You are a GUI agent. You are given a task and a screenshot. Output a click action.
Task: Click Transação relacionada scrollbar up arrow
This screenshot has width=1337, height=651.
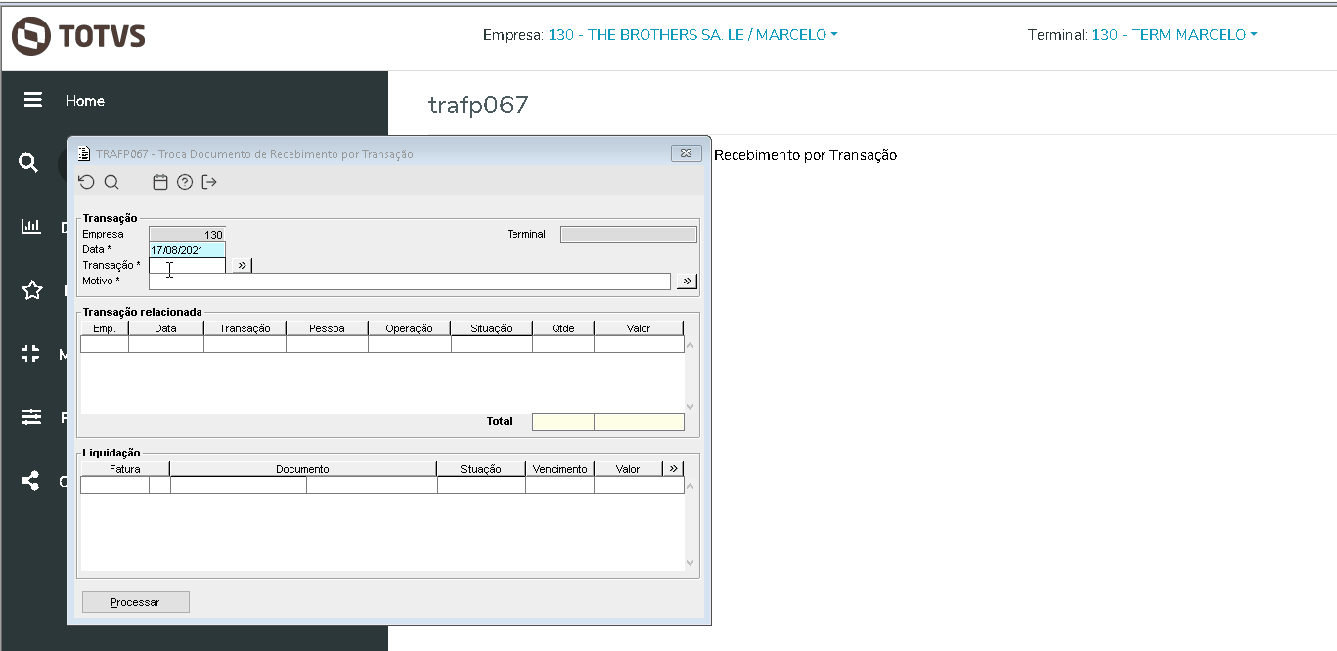[x=691, y=344]
